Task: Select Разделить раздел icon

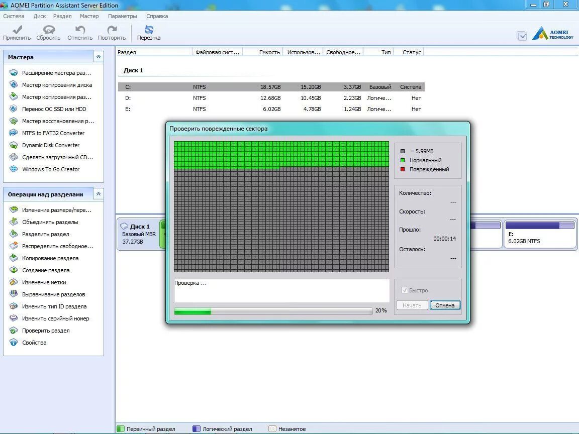Action: point(14,234)
